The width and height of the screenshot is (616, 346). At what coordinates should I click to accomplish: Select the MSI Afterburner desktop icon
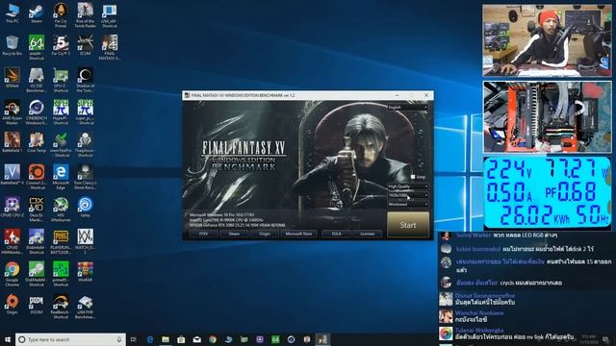point(61,209)
